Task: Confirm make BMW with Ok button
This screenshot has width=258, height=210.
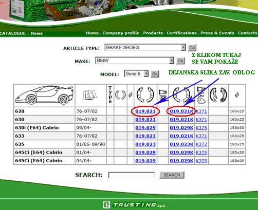Action: pyautogui.click(x=180, y=61)
